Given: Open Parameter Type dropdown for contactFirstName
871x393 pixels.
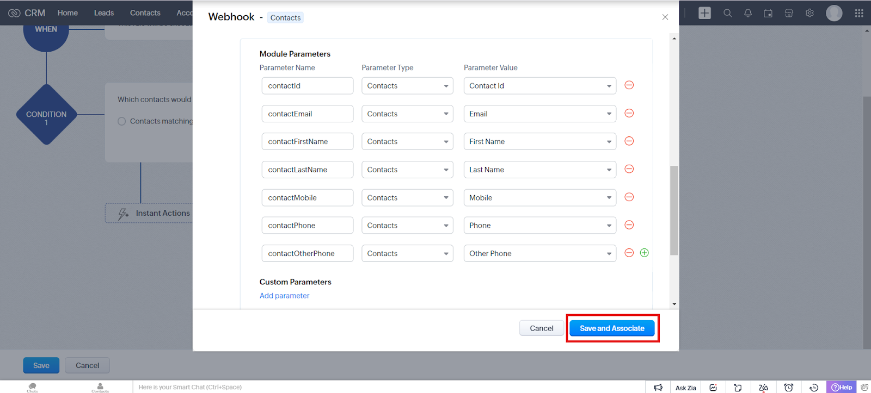Looking at the screenshot, I should pos(407,141).
